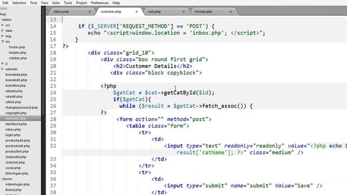The image size is (347, 195).
Task: Open footer.php in sidebar
Action: pyautogui.click(x=17, y=47)
